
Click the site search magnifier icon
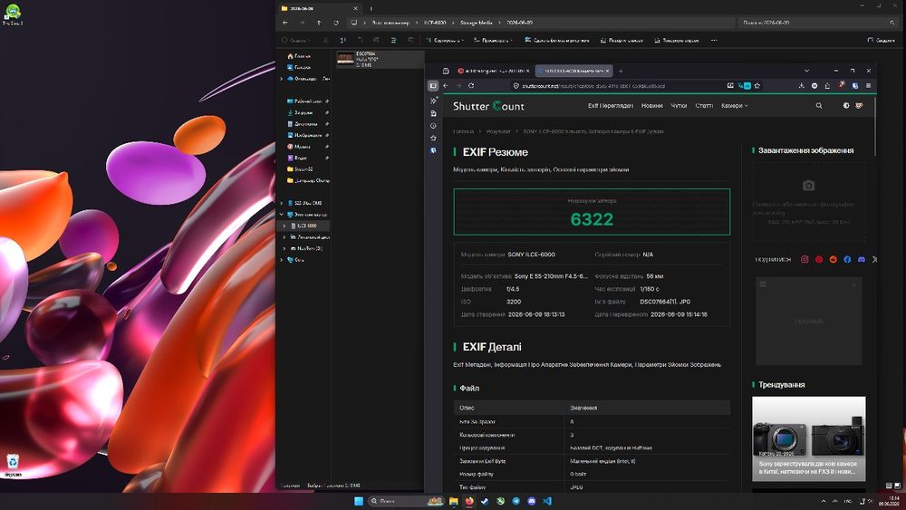click(x=819, y=106)
